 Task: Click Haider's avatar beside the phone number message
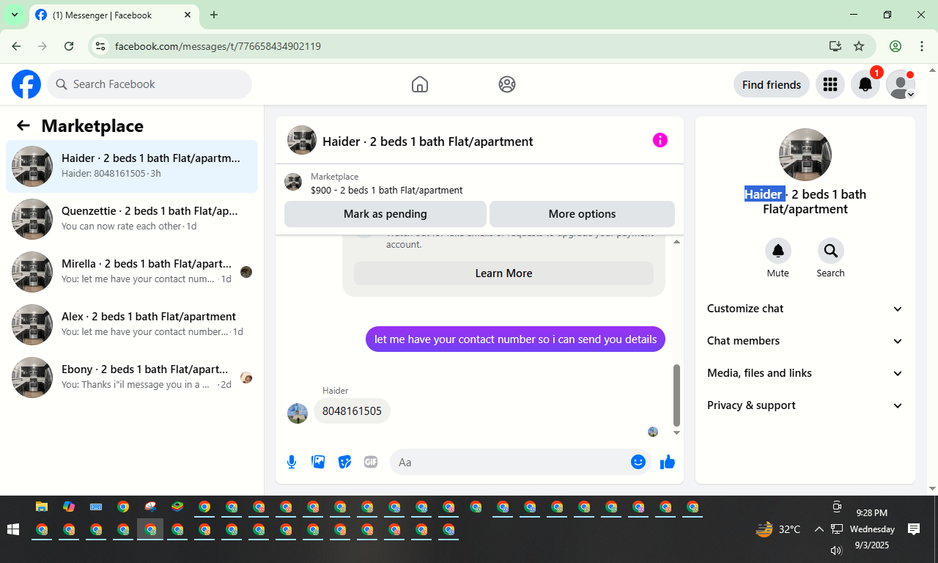298,413
